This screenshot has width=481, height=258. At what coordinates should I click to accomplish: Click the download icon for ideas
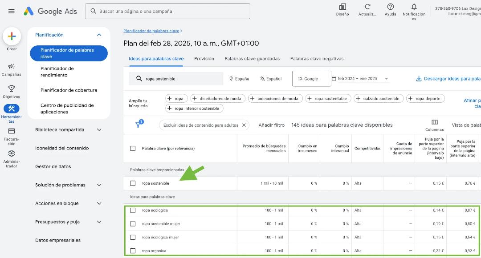pos(419,79)
